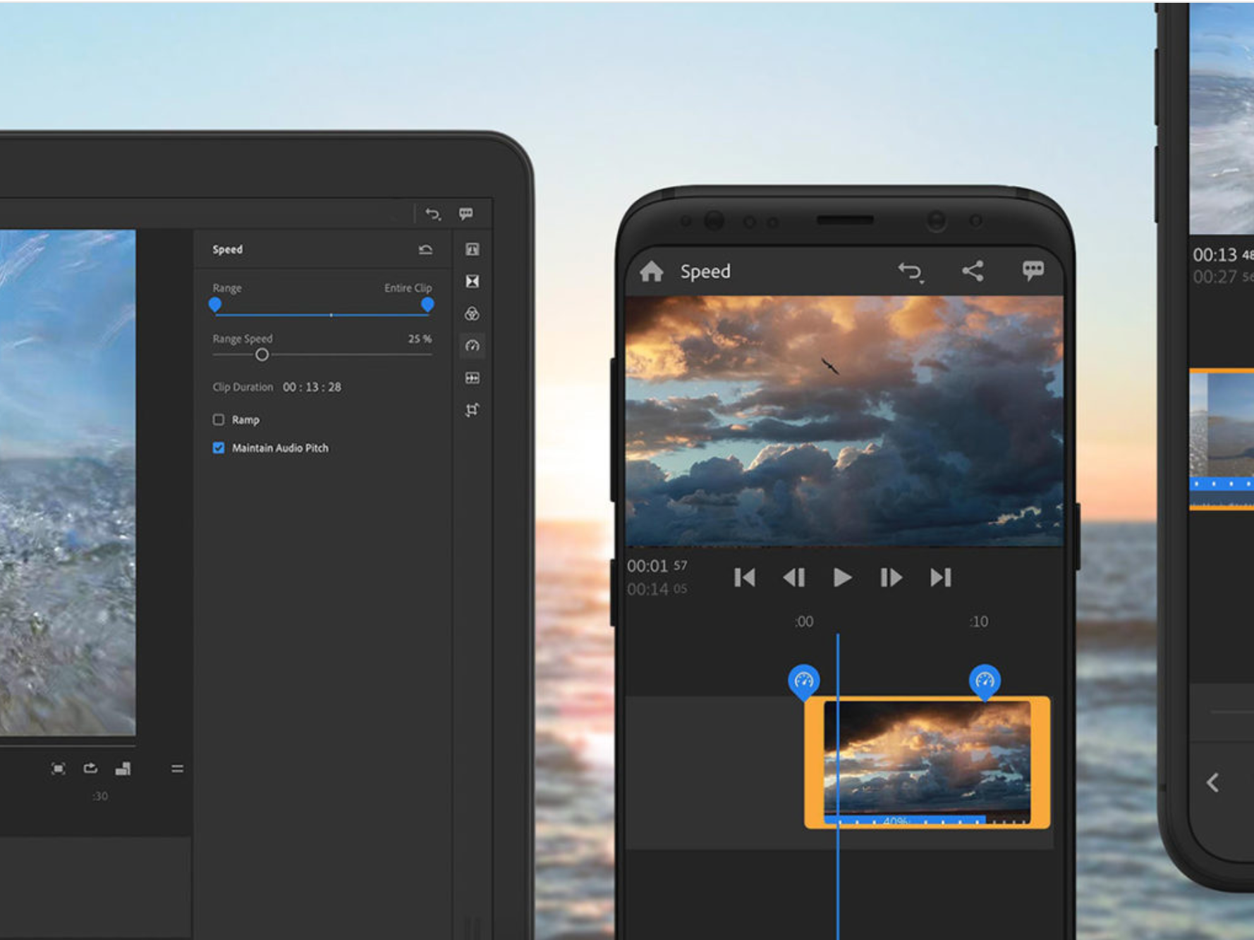Tap the 00:01 current time on the phone
The width and height of the screenshot is (1254, 940).
pyautogui.click(x=657, y=566)
